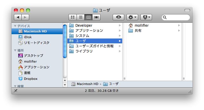Select the ユーザ folder in column
Image resolution: width=204 pixels, height=110 pixels.
coord(95,41)
